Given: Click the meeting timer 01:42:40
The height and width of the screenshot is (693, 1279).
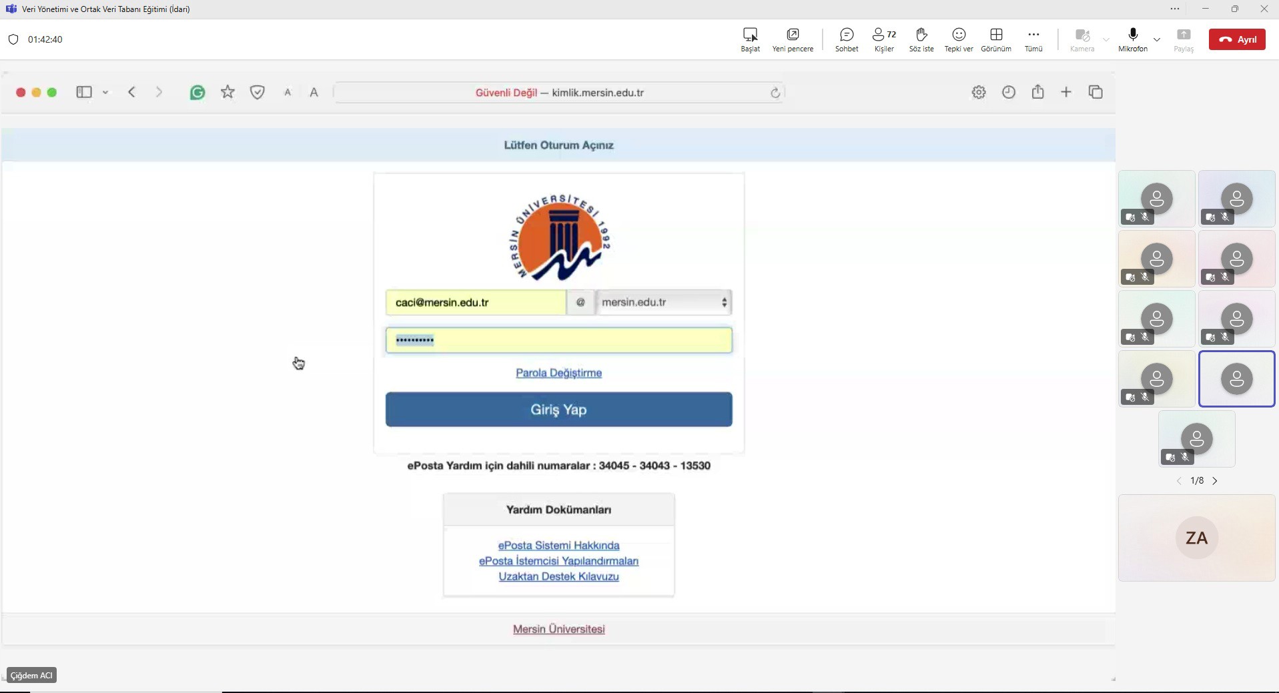Looking at the screenshot, I should coord(45,39).
